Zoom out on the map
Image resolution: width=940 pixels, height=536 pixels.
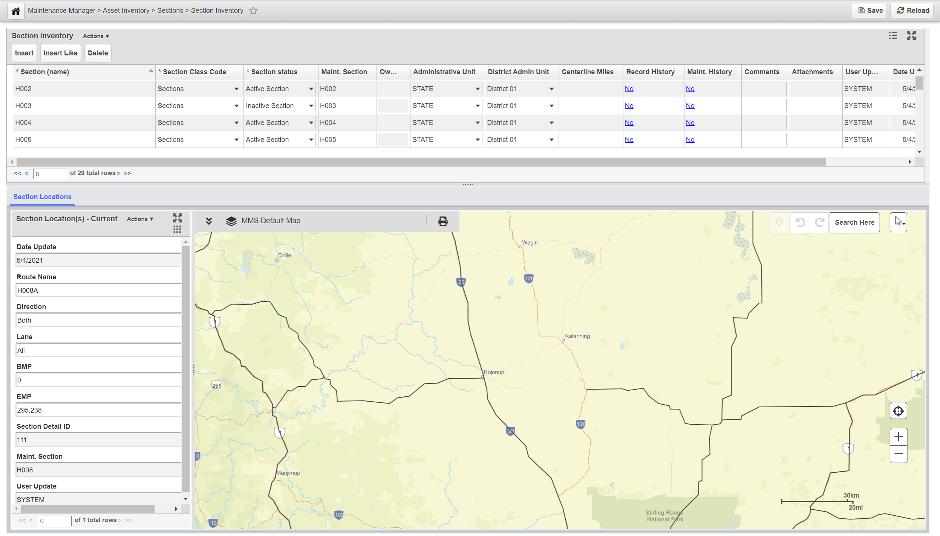click(898, 454)
